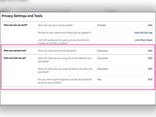Screen dimensions: 156x117
Task: Click Edit for future posts audience
Action: 150,25
